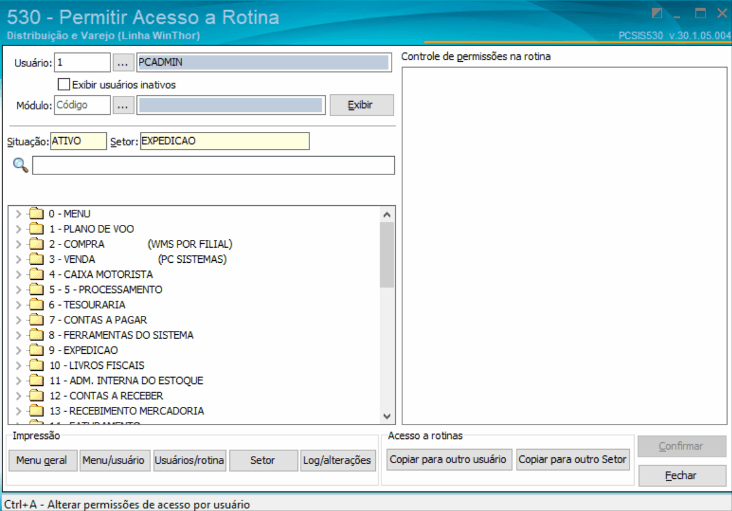
Task: Focus the Módulo Código input field
Action: 82,105
